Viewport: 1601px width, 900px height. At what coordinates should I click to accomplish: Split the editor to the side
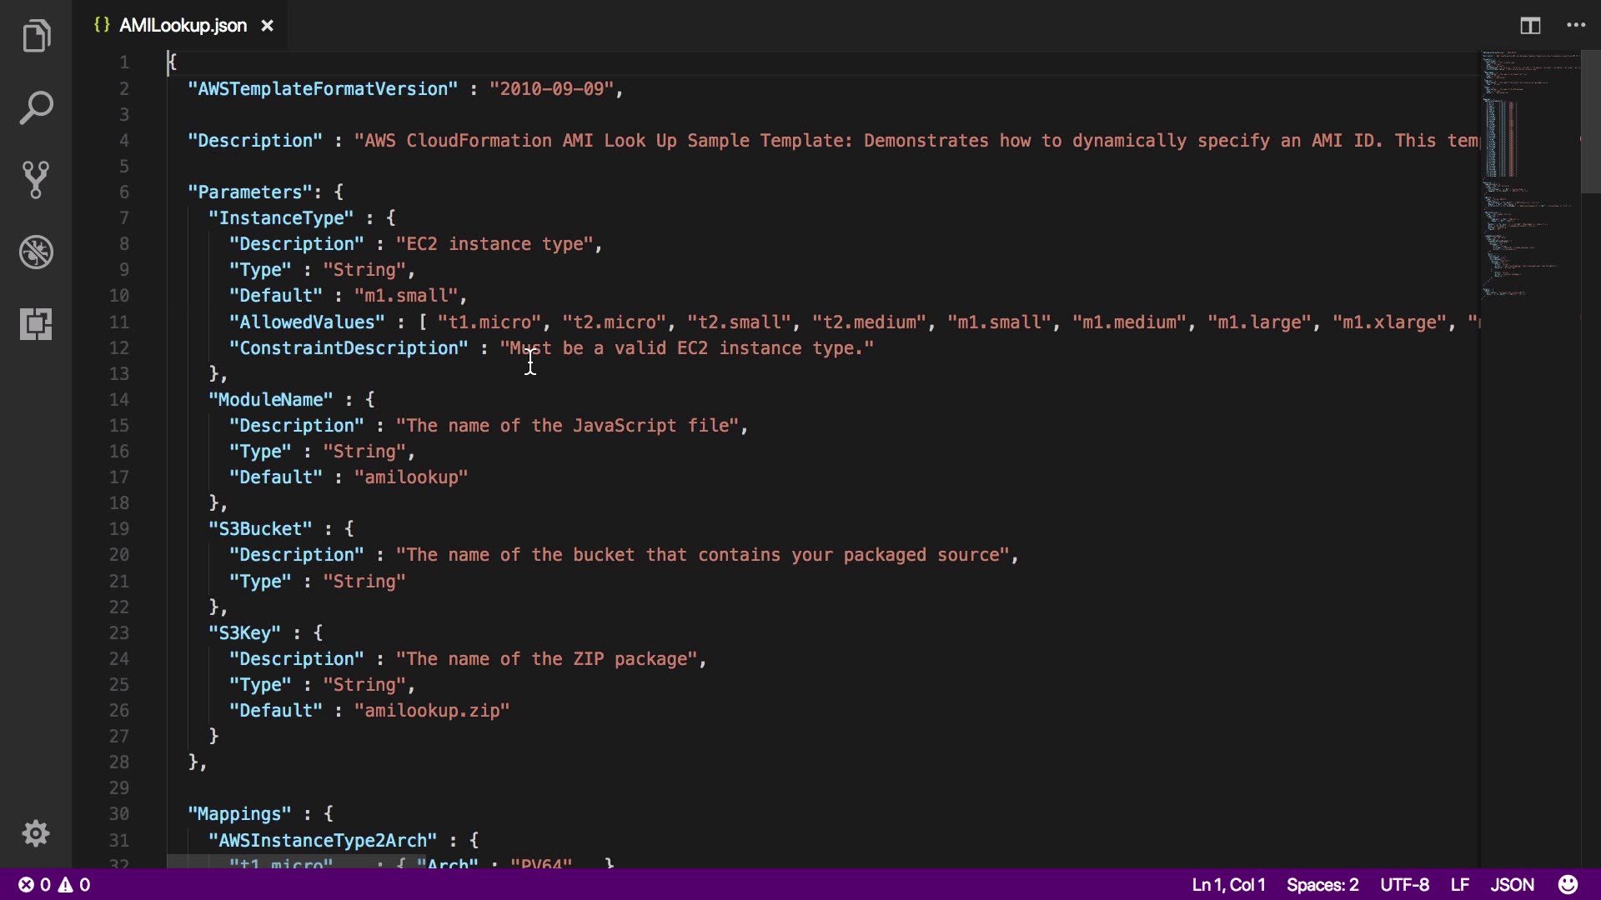tap(1530, 26)
